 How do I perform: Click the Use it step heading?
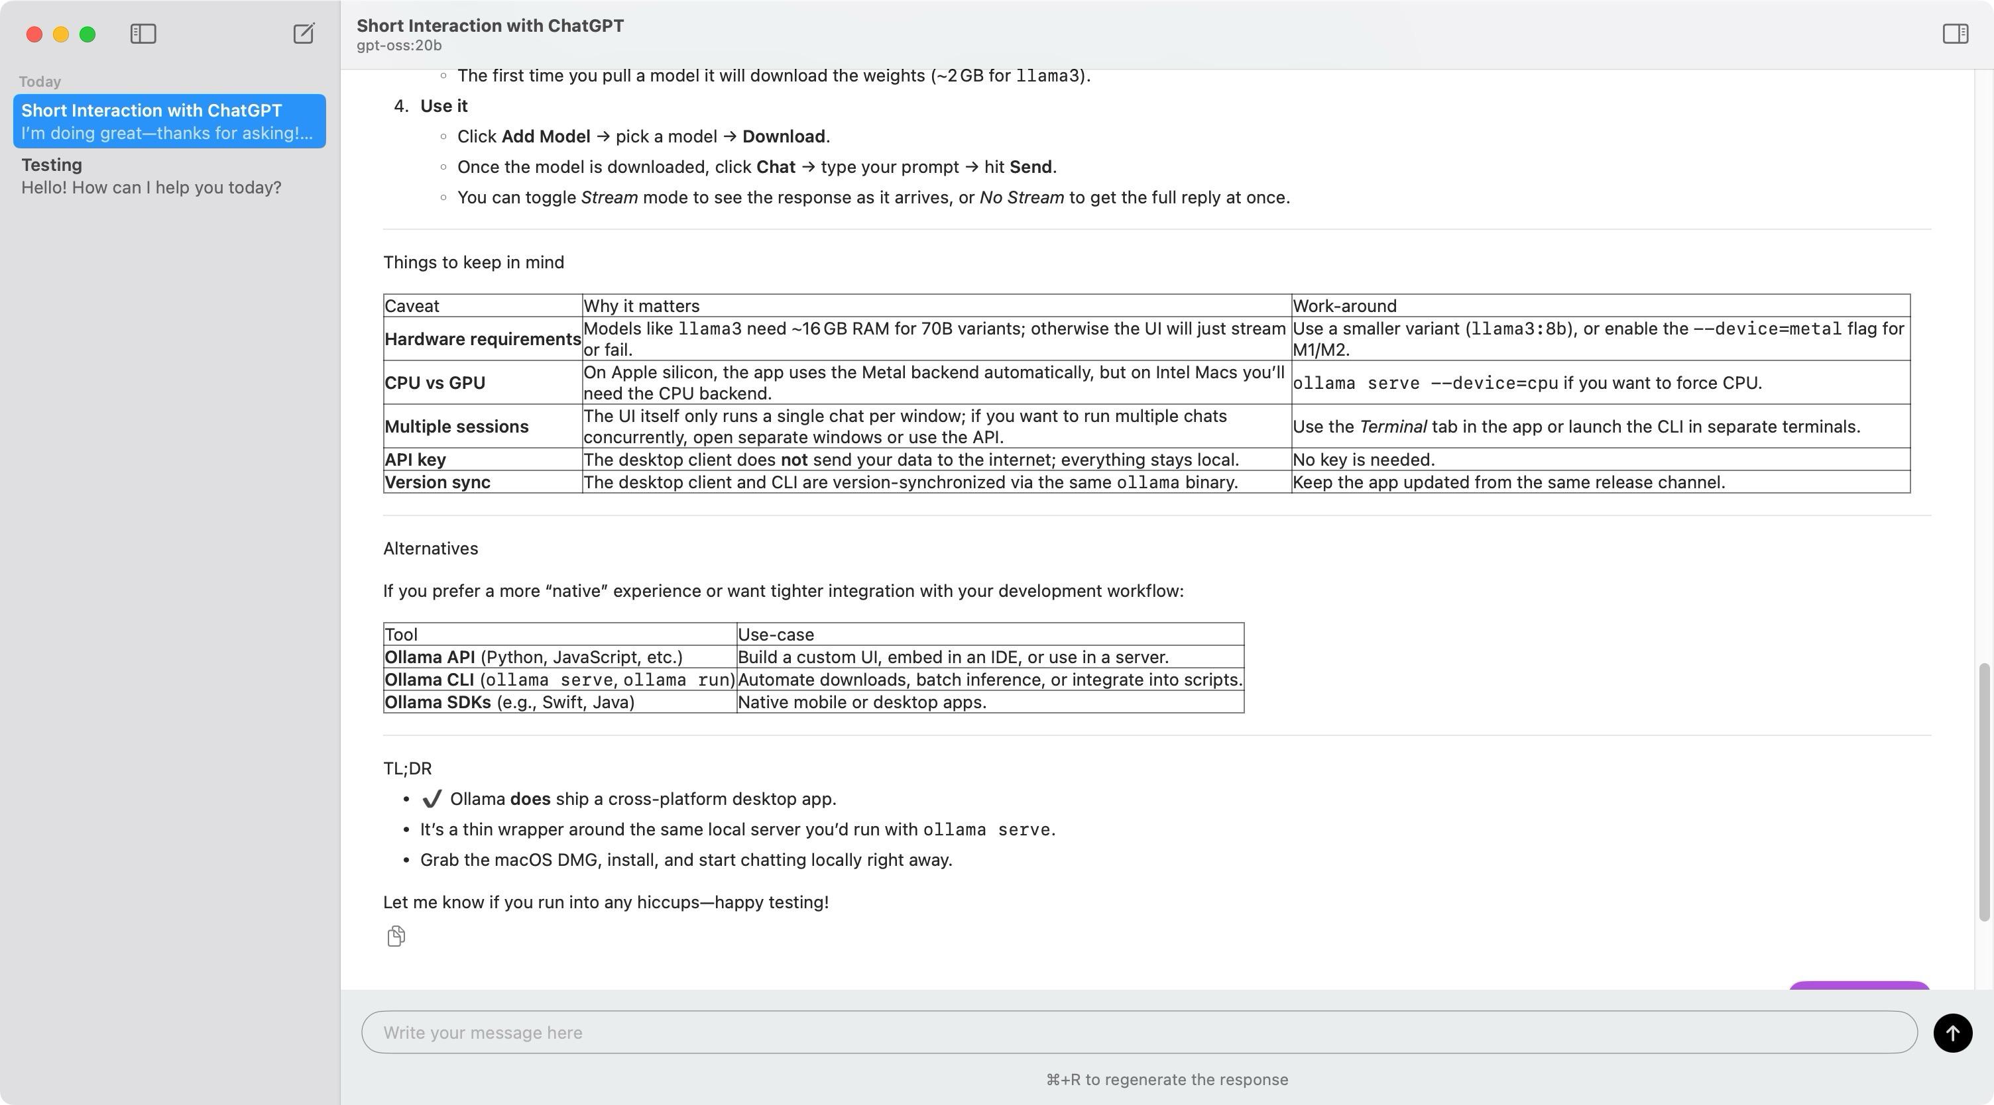(x=443, y=106)
